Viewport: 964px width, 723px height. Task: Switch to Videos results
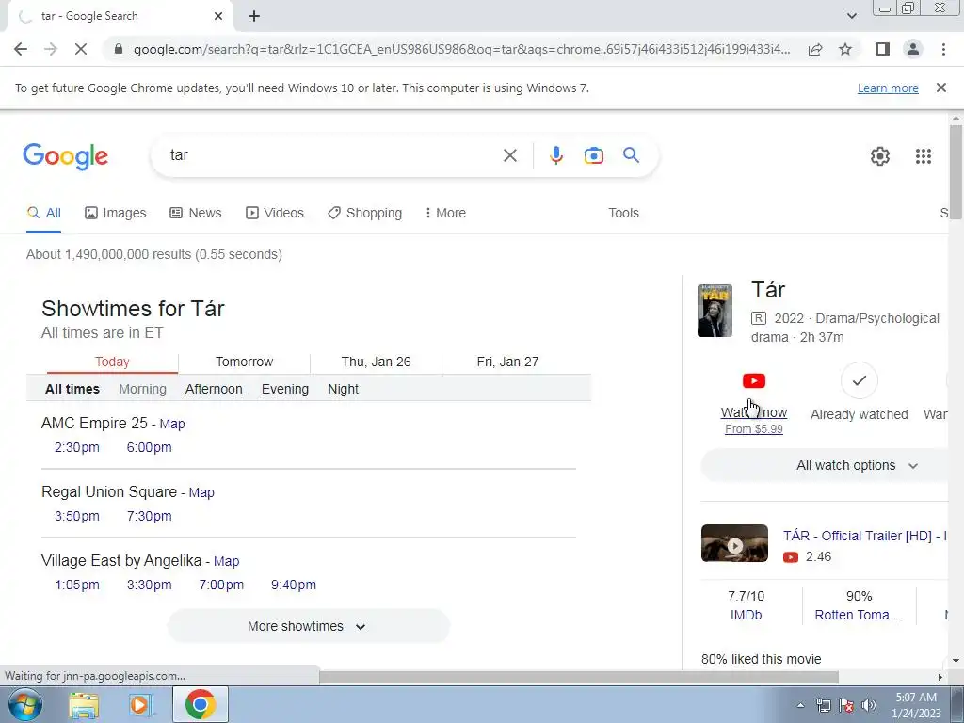[x=275, y=213]
